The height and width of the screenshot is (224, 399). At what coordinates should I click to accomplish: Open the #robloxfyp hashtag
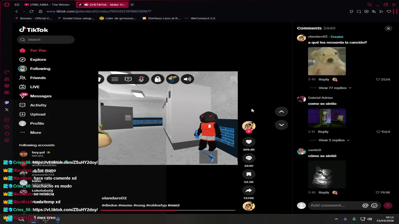pyautogui.click(x=157, y=205)
